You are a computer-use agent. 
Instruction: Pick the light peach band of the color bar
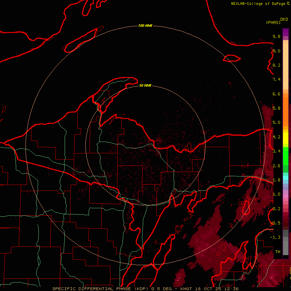[286, 67]
